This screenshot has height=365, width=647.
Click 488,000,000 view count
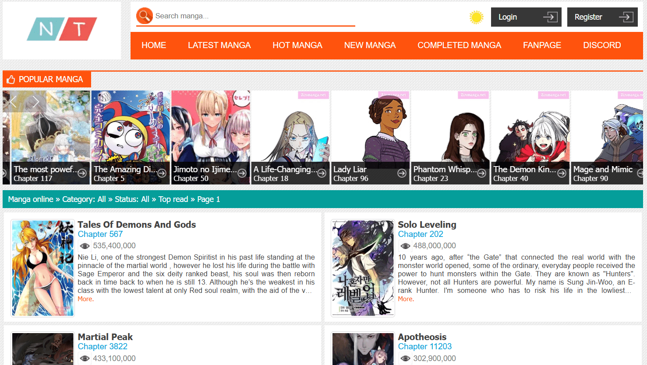point(435,246)
